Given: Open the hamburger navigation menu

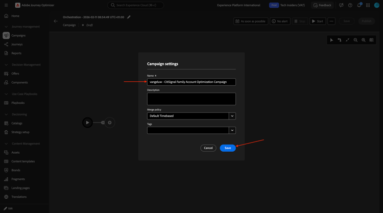Looking at the screenshot, I should [6, 5].
